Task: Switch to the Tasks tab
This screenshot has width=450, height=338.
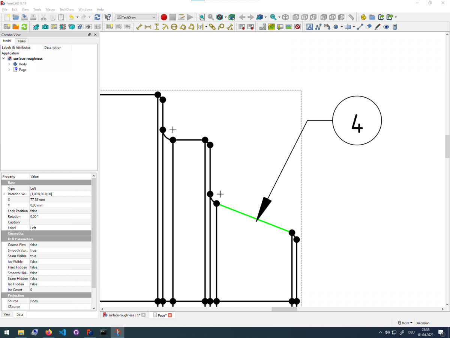Action: pyautogui.click(x=21, y=41)
